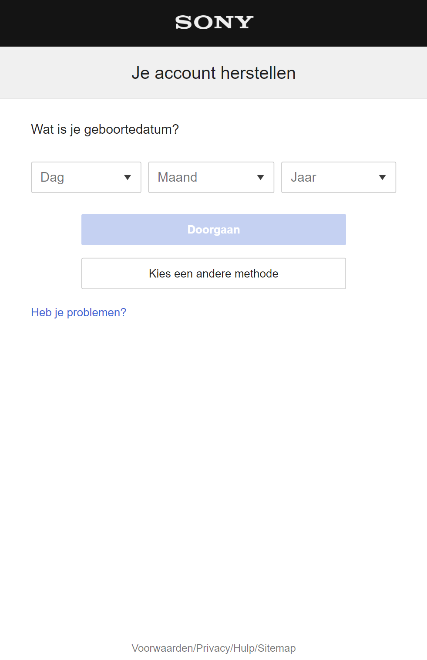
Task: Click the Sony logo in the header
Action: point(214,22)
